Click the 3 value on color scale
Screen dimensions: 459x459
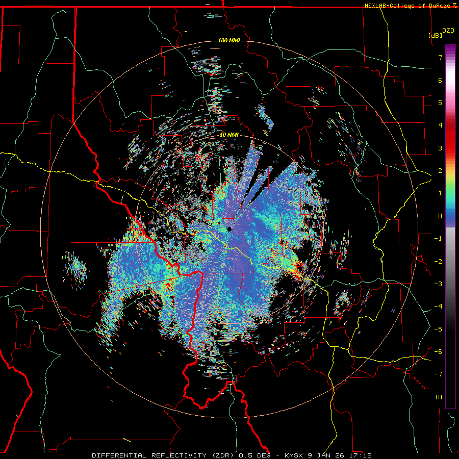click(x=440, y=148)
